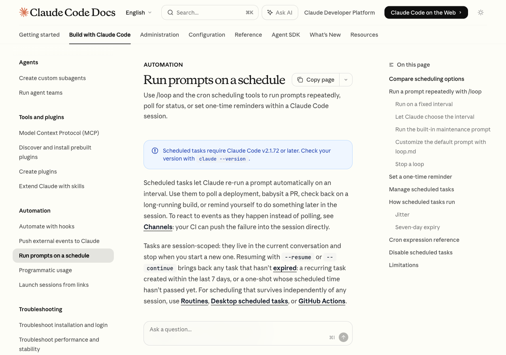The width and height of the screenshot is (506, 355).
Task: Open the What's New tab
Action: click(325, 35)
